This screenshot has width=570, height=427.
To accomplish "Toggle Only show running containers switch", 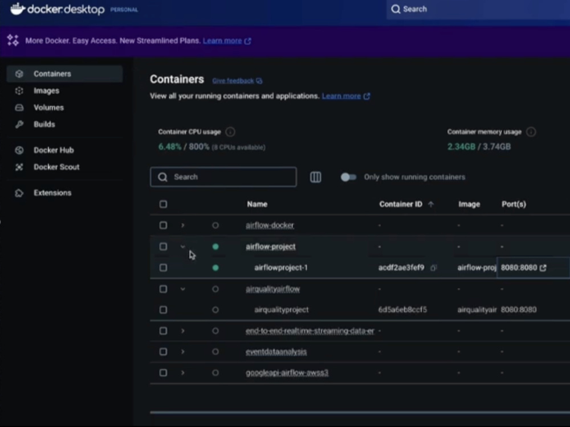I will coord(348,177).
